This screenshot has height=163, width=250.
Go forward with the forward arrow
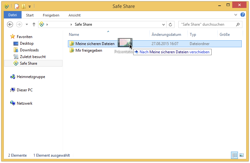19,24
